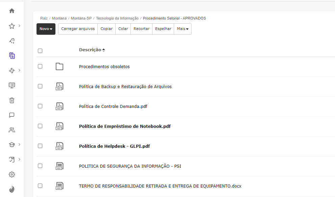Screen dimensions: 335x197
Task: Tick checkbox for Procedimentos obsoletos folder
Action: click(x=40, y=66)
